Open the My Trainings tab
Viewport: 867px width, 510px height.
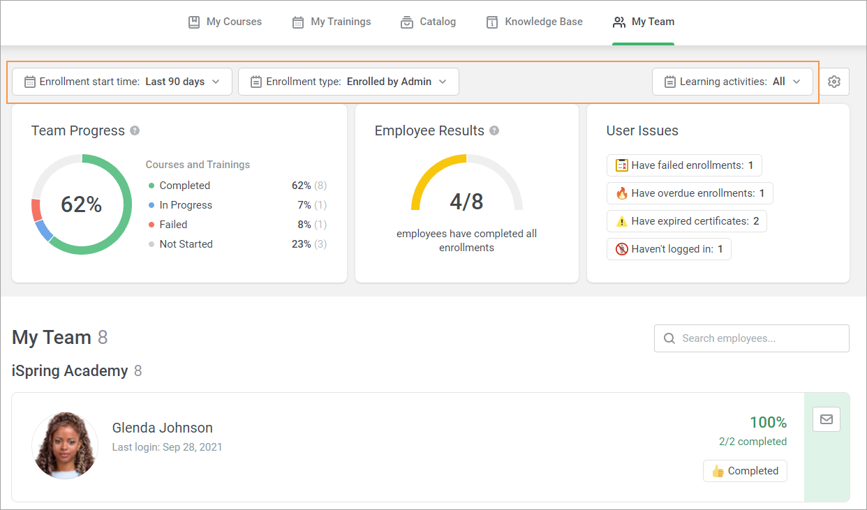332,22
